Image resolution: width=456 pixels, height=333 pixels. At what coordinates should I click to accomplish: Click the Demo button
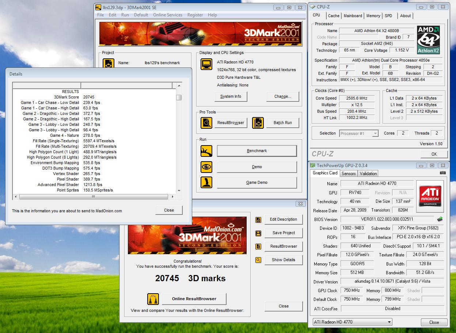click(257, 167)
